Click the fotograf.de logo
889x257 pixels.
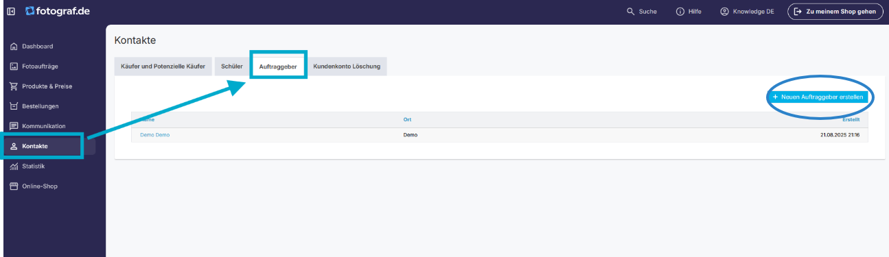(x=58, y=11)
